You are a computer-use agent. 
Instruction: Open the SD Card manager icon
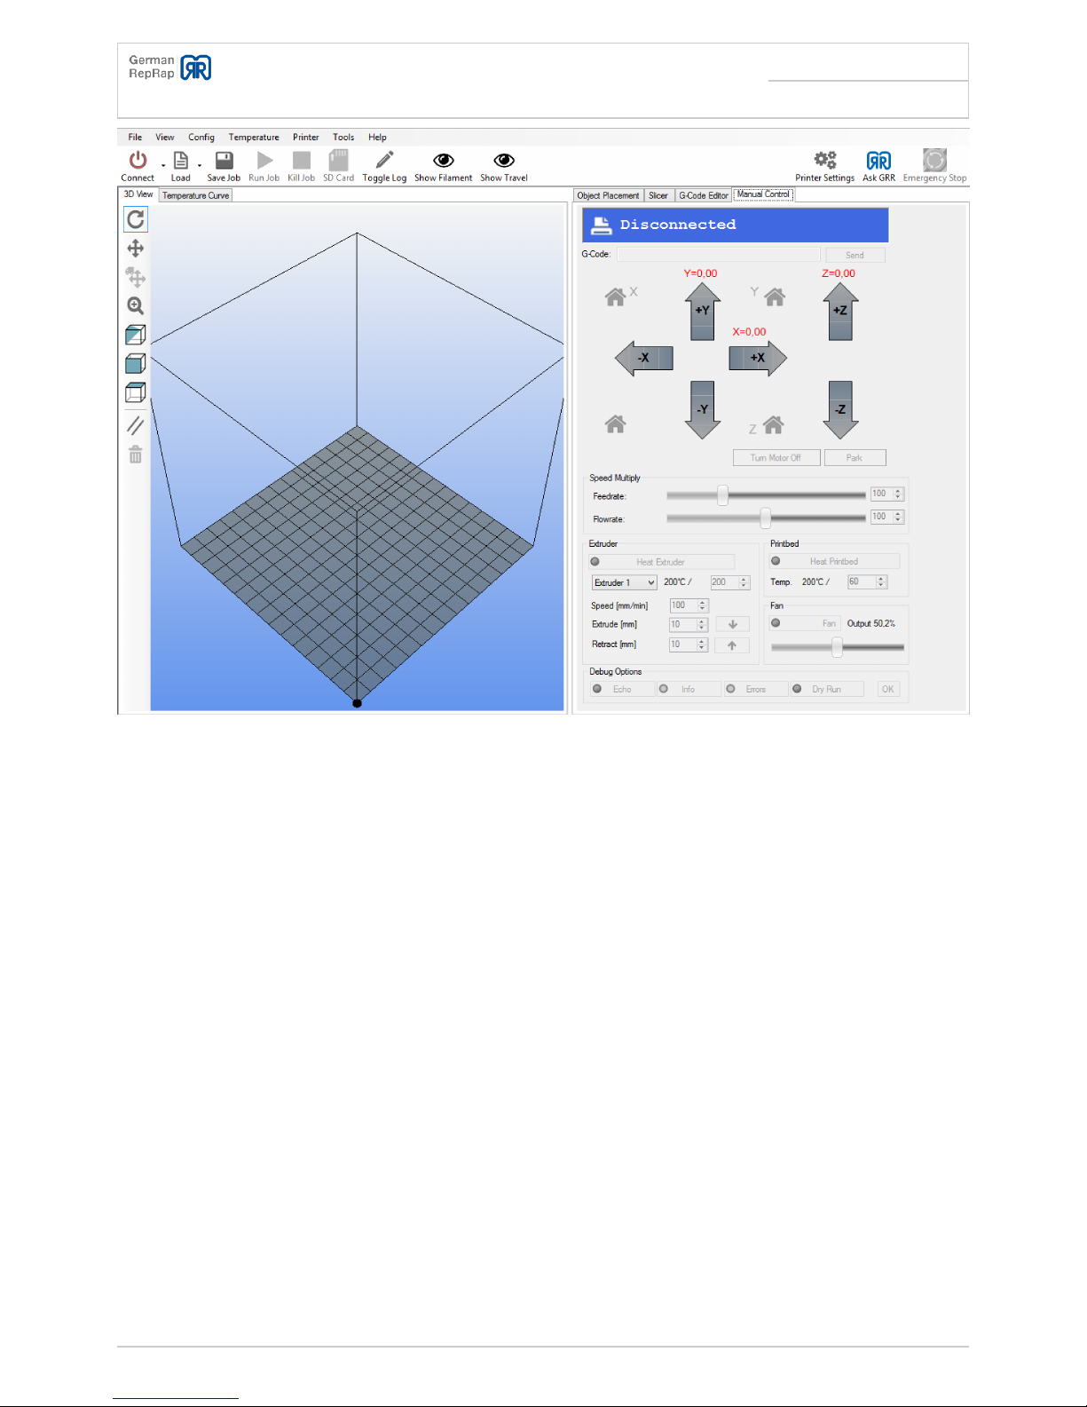(338, 161)
